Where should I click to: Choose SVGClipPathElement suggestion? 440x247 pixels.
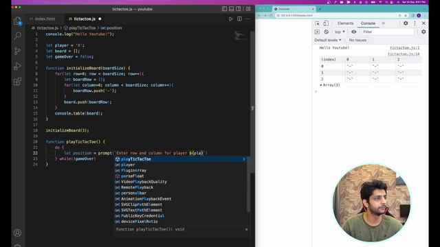181,204
